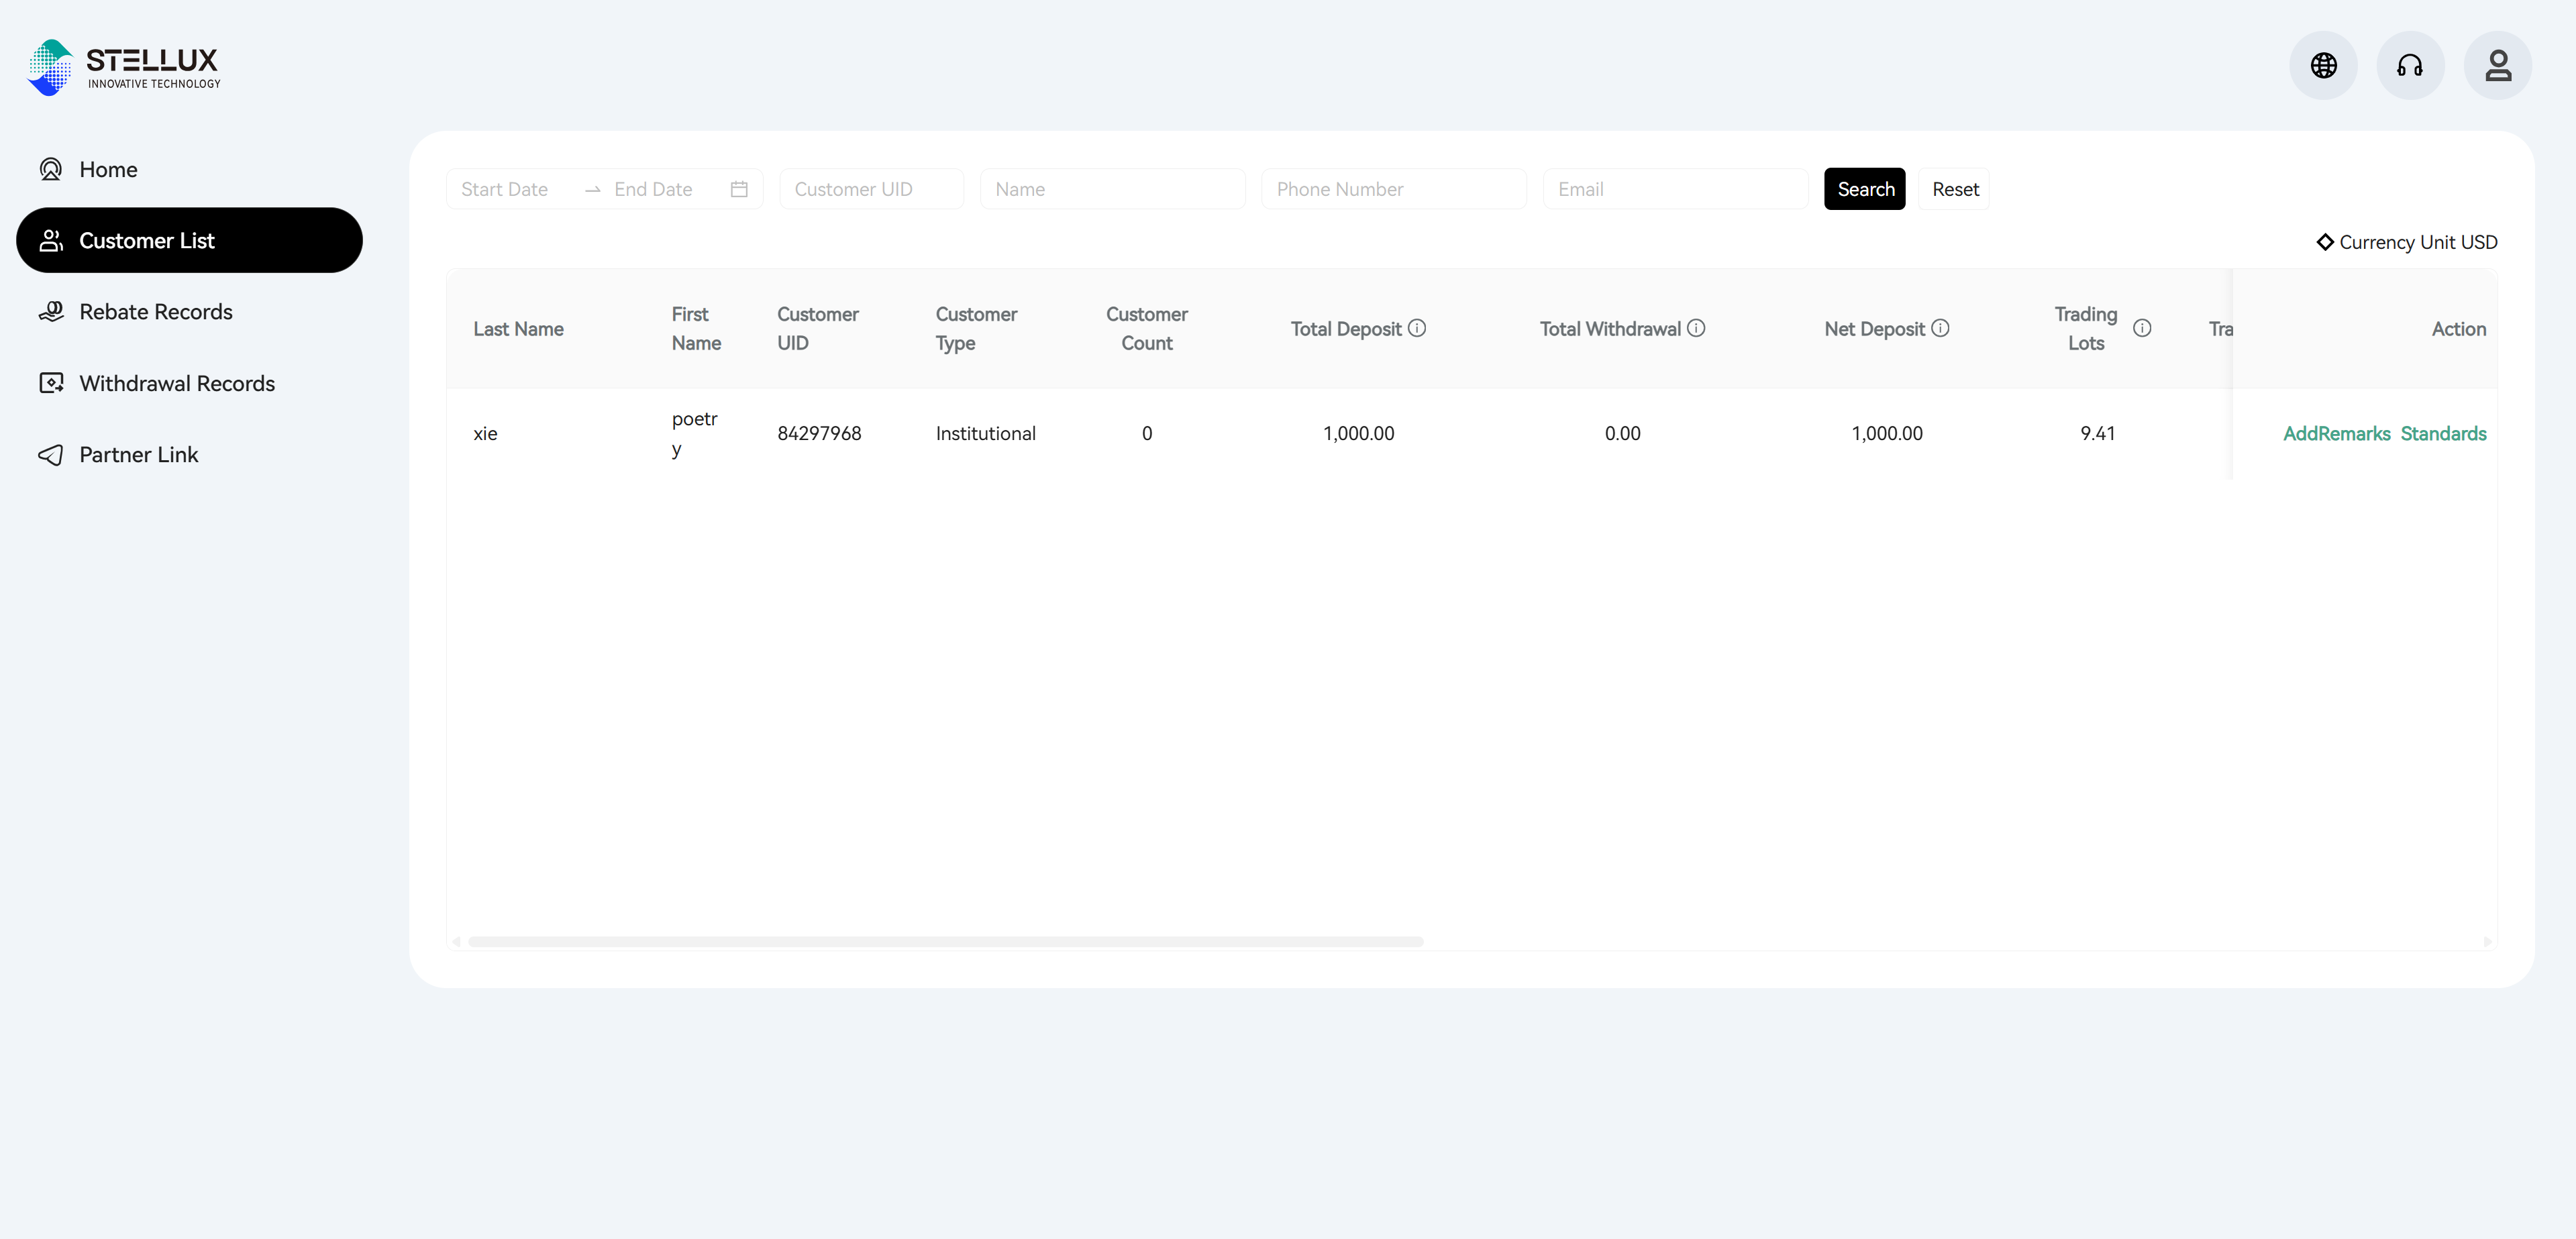The width and height of the screenshot is (2576, 1239).
Task: Open customer support headset icon
Action: (x=2410, y=66)
